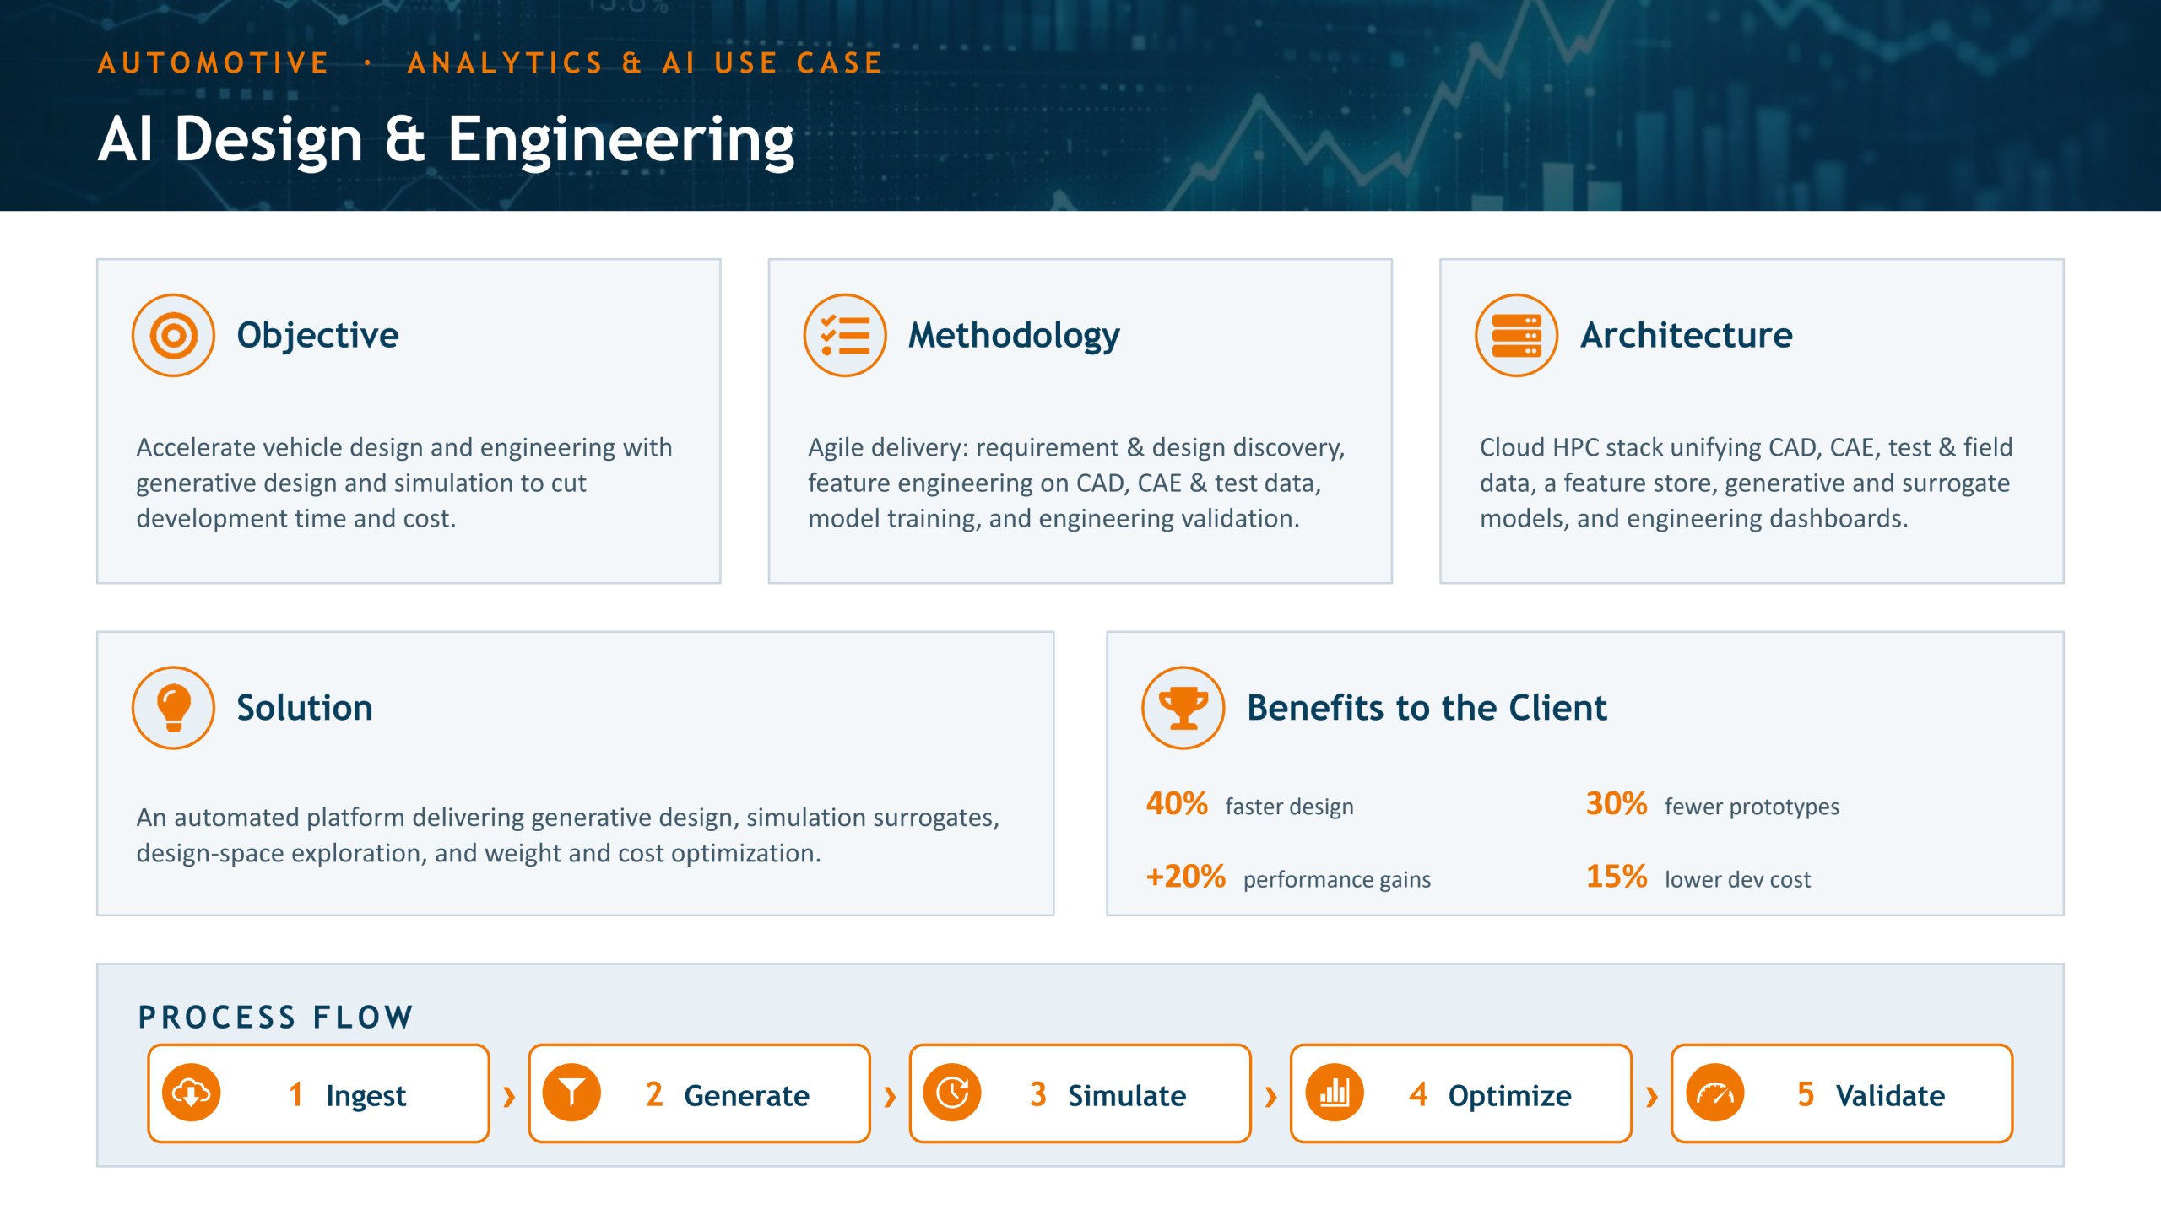Image resolution: width=2161 pixels, height=1215 pixels.
Task: Click the AI Design & Engineering title
Action: pyautogui.click(x=447, y=139)
